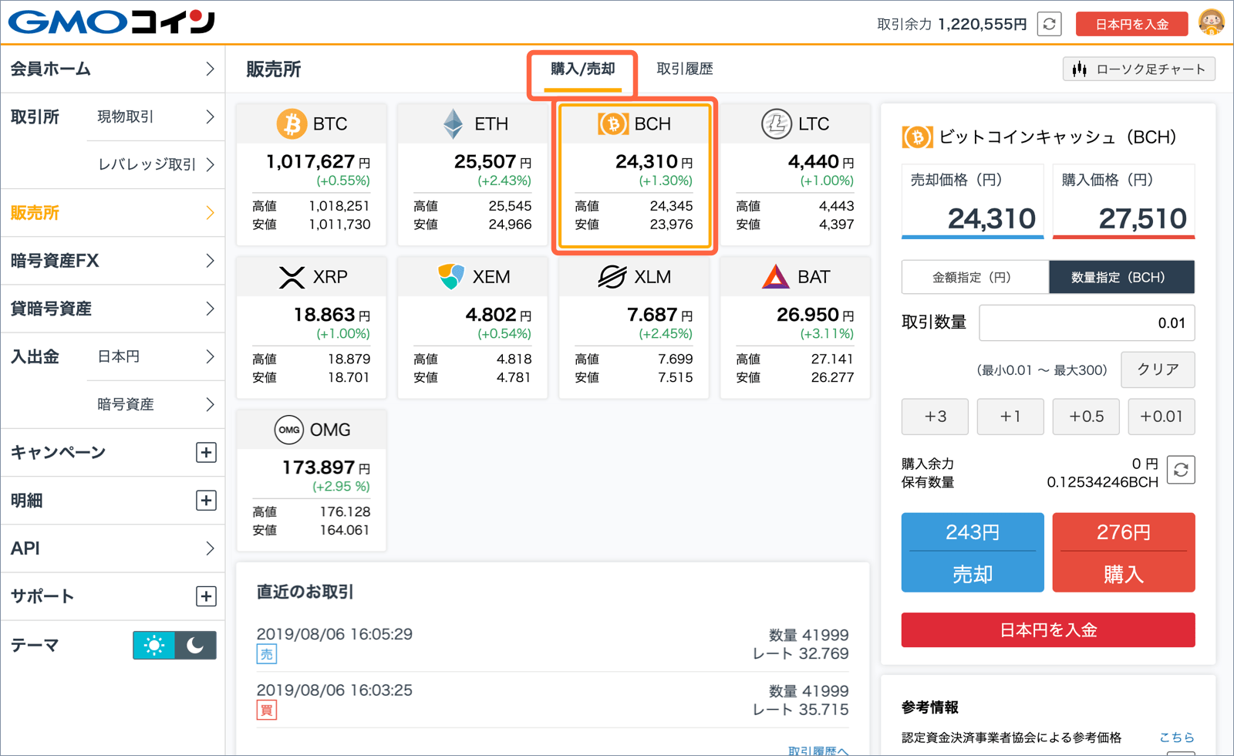
Task: Clear the trade quantity with クリア
Action: (1158, 370)
